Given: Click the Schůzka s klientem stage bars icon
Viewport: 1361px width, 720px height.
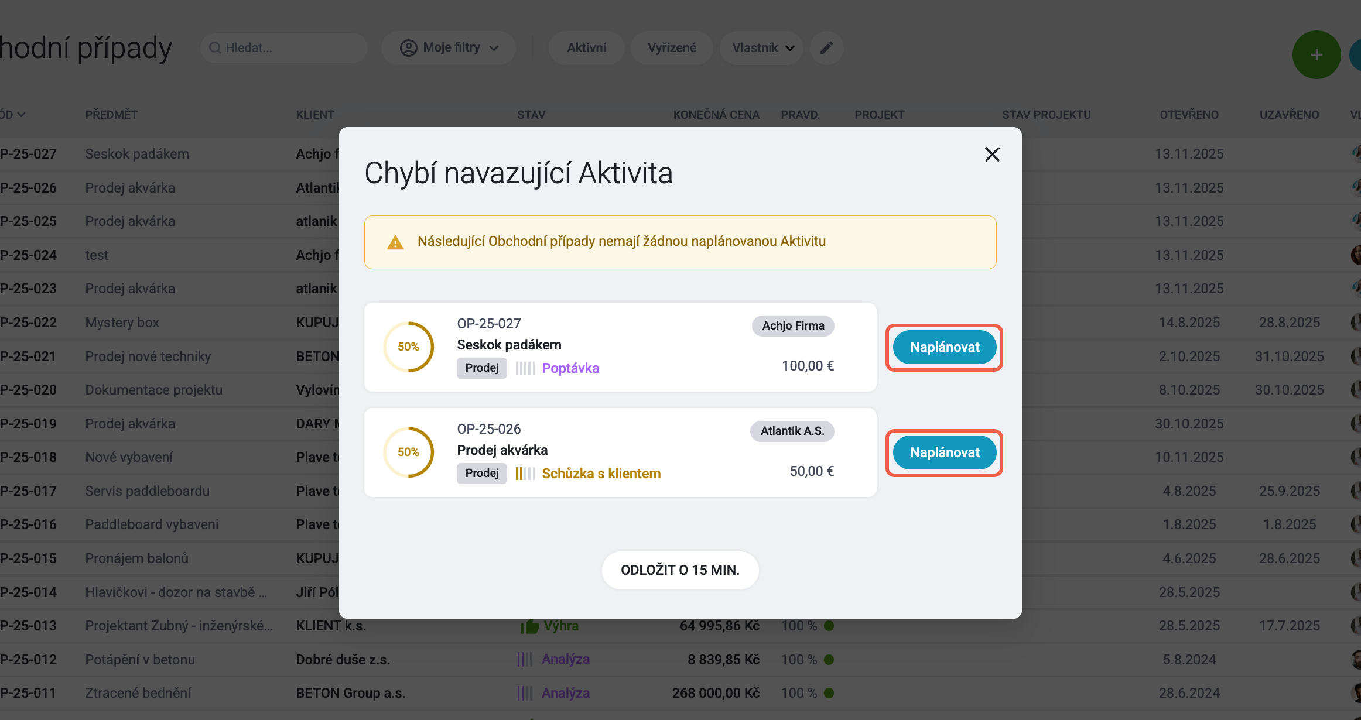Looking at the screenshot, I should pyautogui.click(x=525, y=474).
